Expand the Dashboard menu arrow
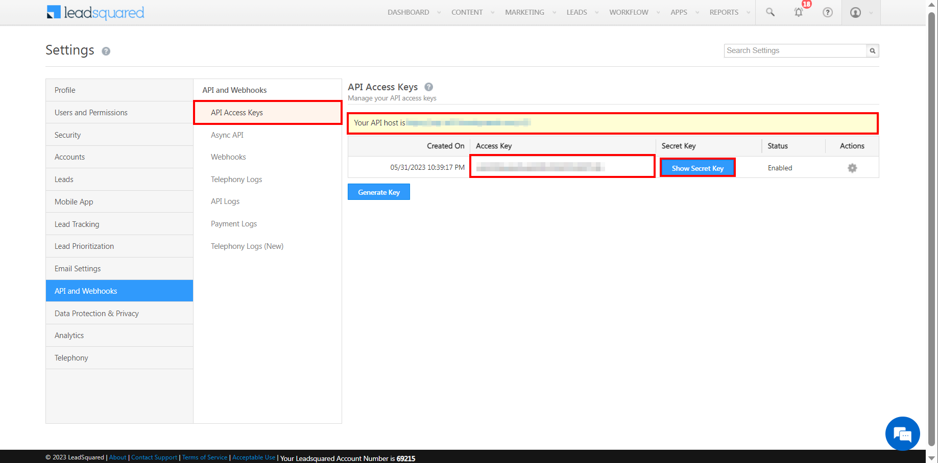This screenshot has width=938, height=463. 439,13
